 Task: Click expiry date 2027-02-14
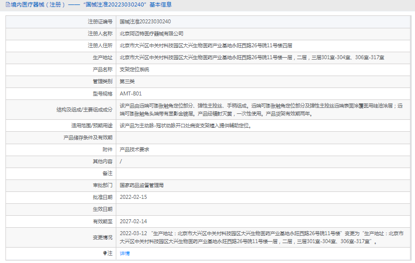[x=133, y=221]
